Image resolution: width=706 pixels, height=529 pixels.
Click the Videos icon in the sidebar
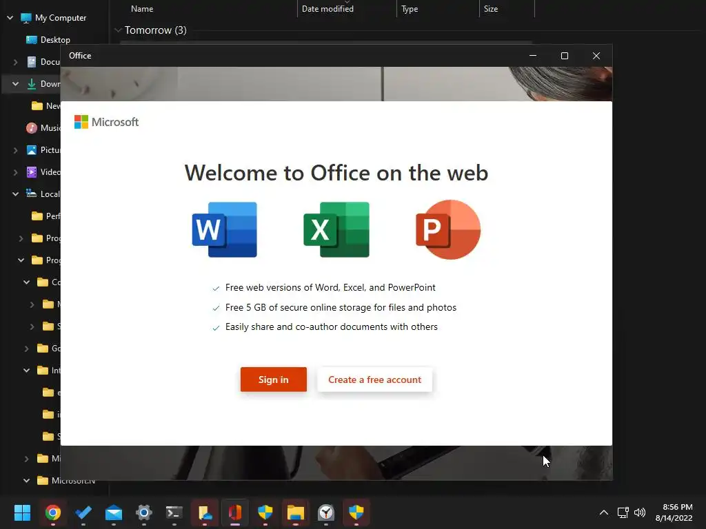(x=32, y=172)
